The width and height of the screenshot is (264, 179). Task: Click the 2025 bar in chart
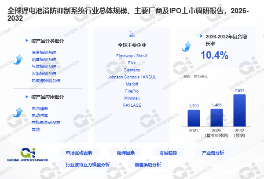pos(194,118)
